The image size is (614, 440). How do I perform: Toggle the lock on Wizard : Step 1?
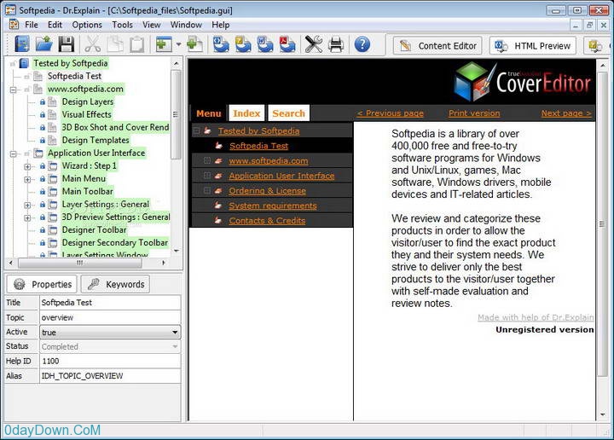(43, 166)
